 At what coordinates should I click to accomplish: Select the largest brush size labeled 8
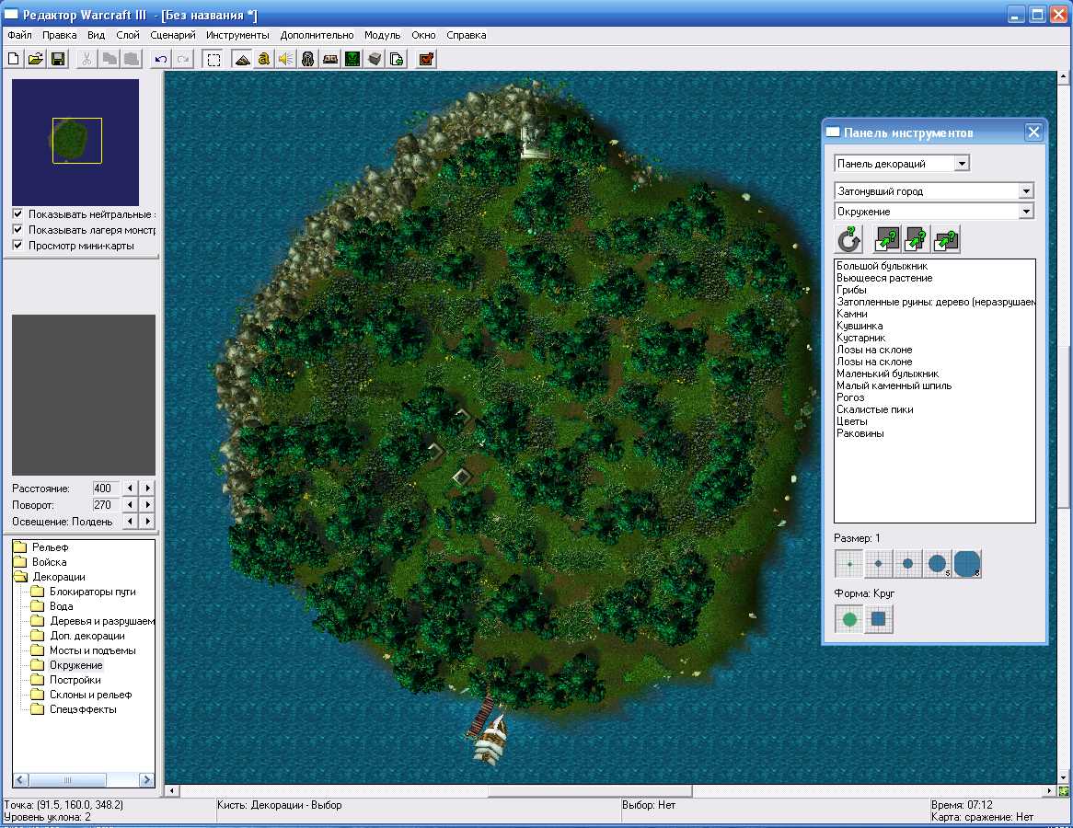click(967, 564)
